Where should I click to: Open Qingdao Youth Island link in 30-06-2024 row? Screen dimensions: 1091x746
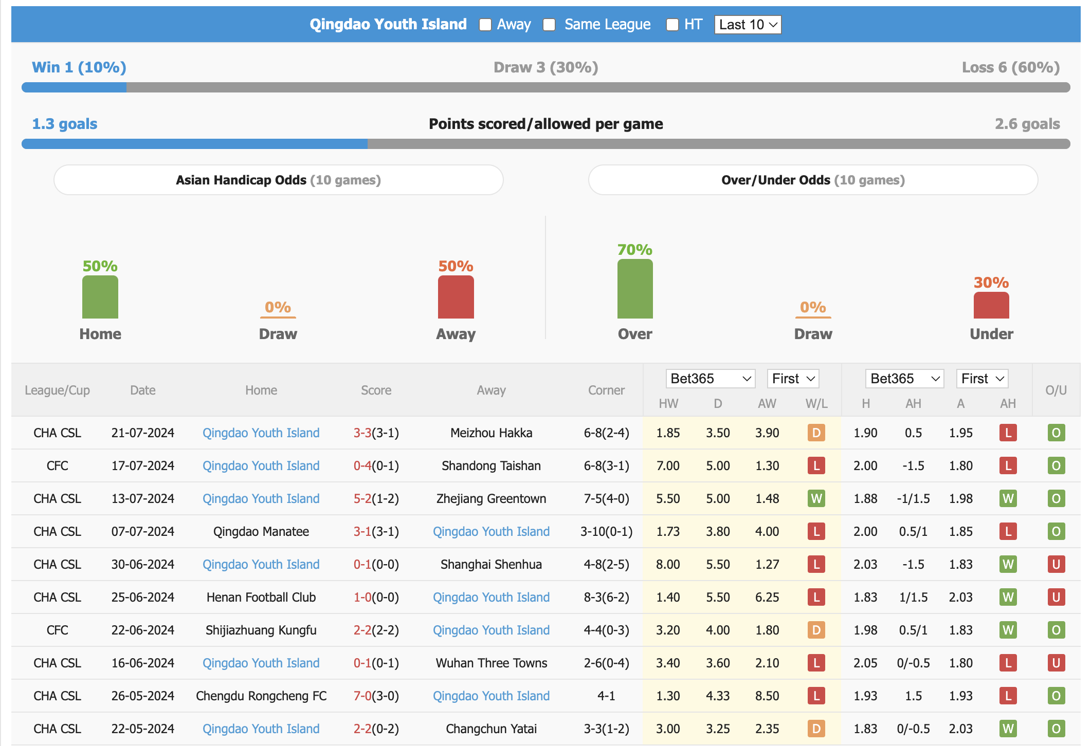point(261,565)
